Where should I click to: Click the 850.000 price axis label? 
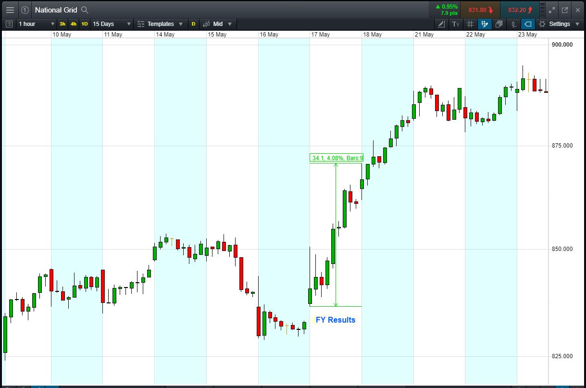[562, 249]
